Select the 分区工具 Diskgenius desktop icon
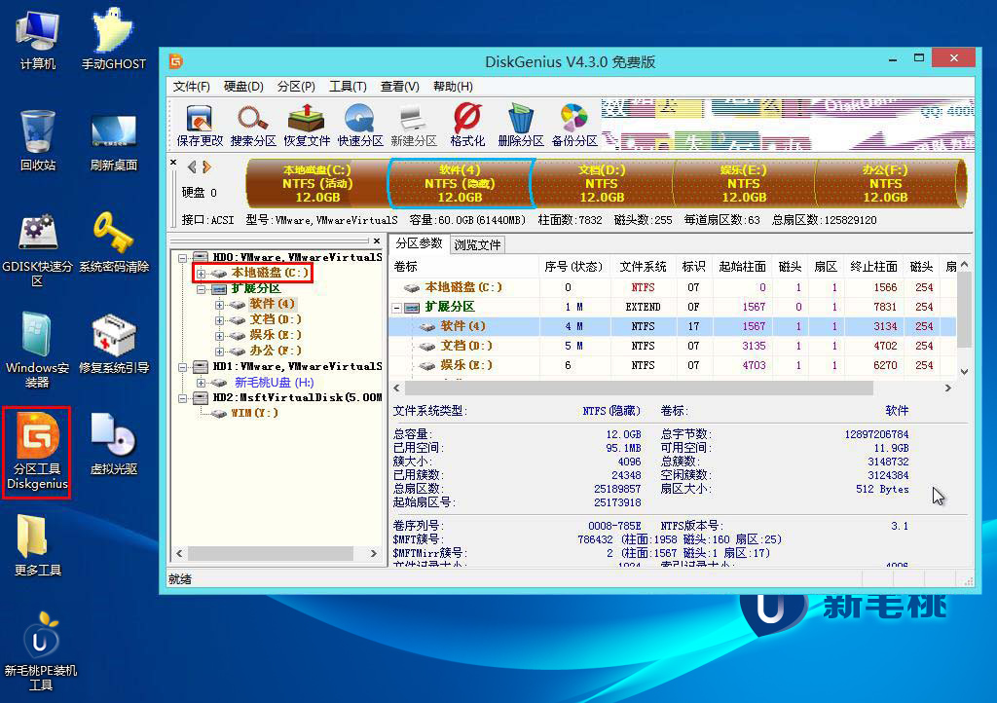 click(37, 452)
